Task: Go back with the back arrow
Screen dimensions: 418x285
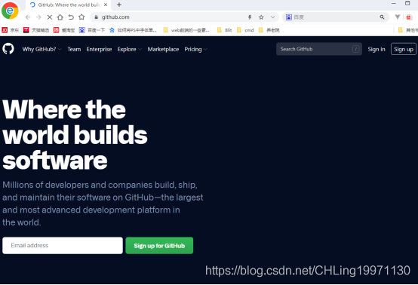Action: (x=28, y=17)
